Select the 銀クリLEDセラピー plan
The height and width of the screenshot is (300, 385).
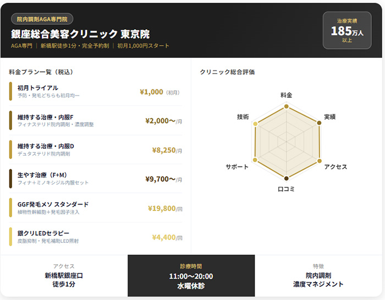(96, 237)
